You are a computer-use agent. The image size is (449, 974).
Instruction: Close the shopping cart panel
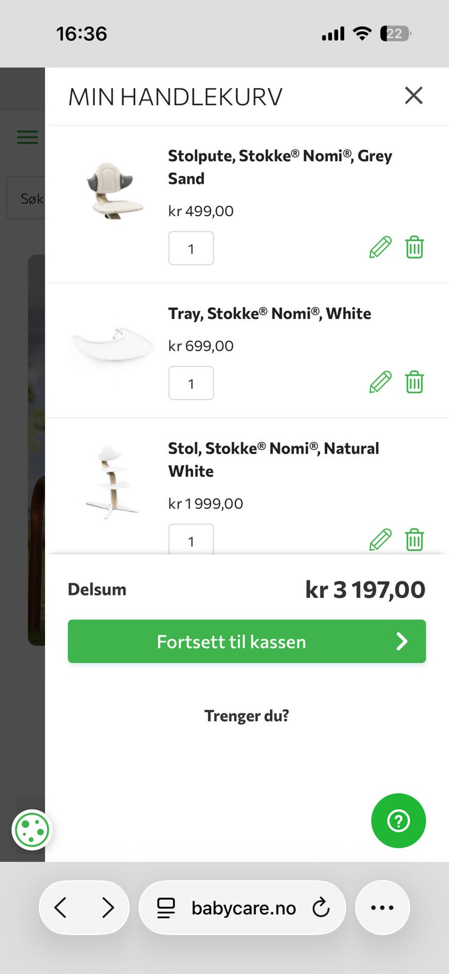[414, 96]
